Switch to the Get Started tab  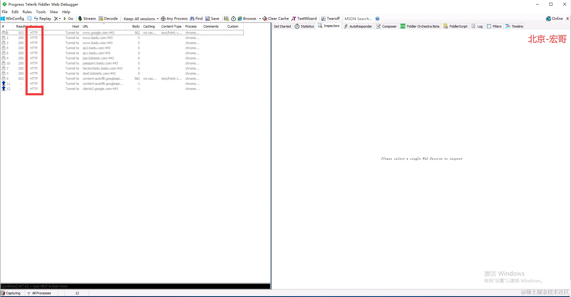coord(282,26)
